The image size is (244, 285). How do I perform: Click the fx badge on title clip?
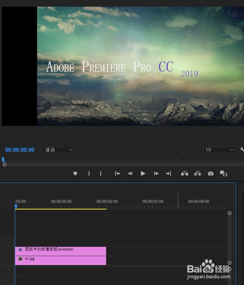tap(20, 249)
